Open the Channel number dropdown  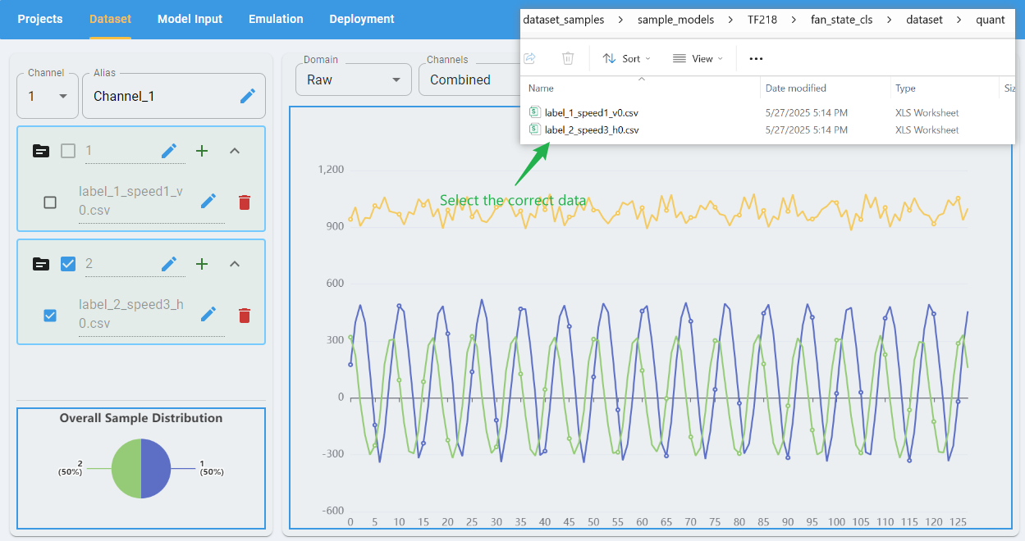click(47, 95)
